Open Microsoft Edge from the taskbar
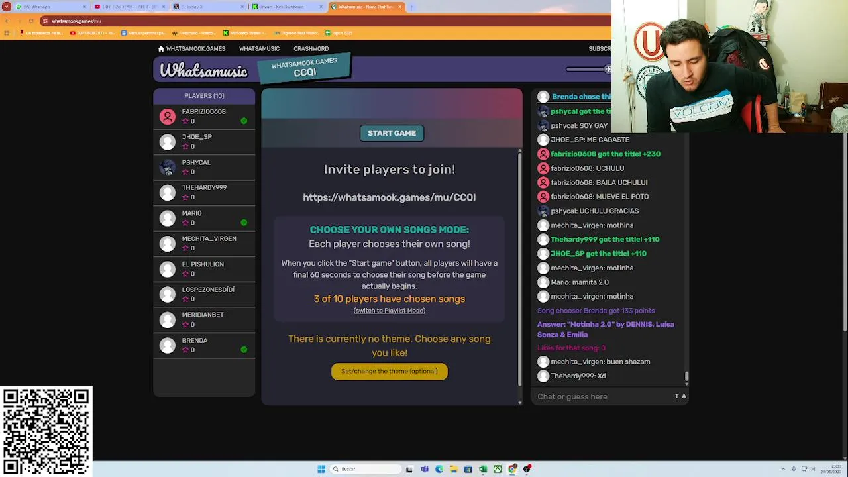Viewport: 848px width, 477px height. click(x=439, y=469)
